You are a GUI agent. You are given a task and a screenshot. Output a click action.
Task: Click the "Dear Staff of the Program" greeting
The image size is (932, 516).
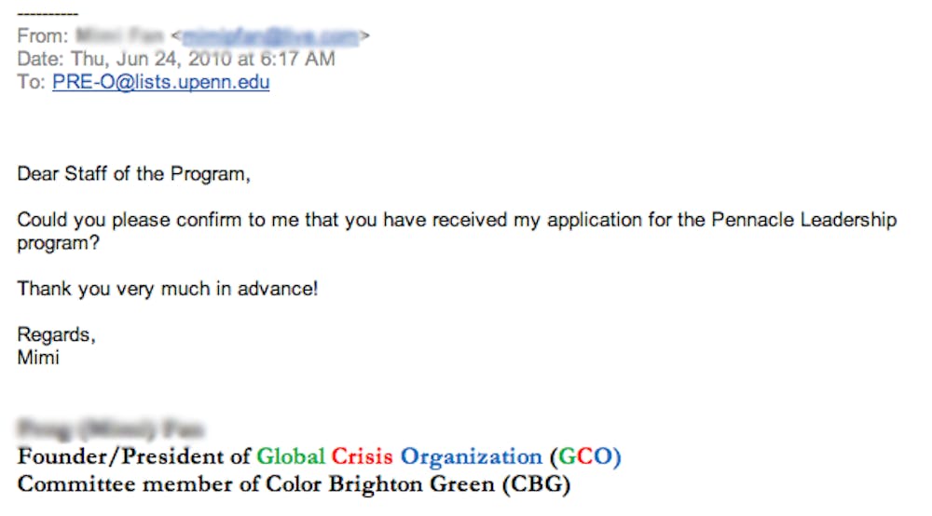(x=134, y=174)
